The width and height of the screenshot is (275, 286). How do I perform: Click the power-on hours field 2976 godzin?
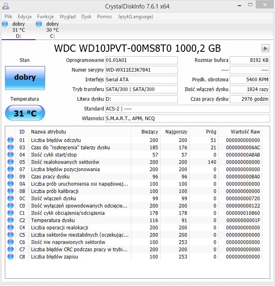point(250,99)
